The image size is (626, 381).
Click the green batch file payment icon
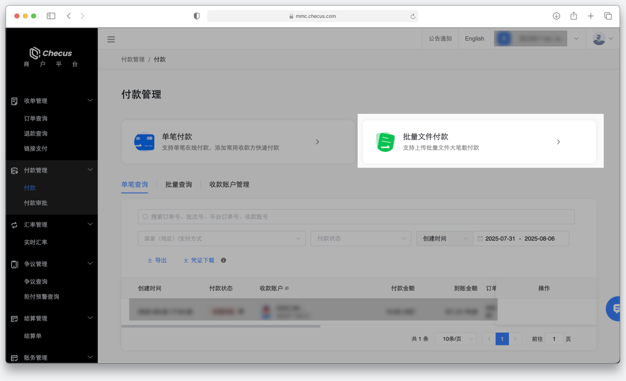tap(385, 142)
